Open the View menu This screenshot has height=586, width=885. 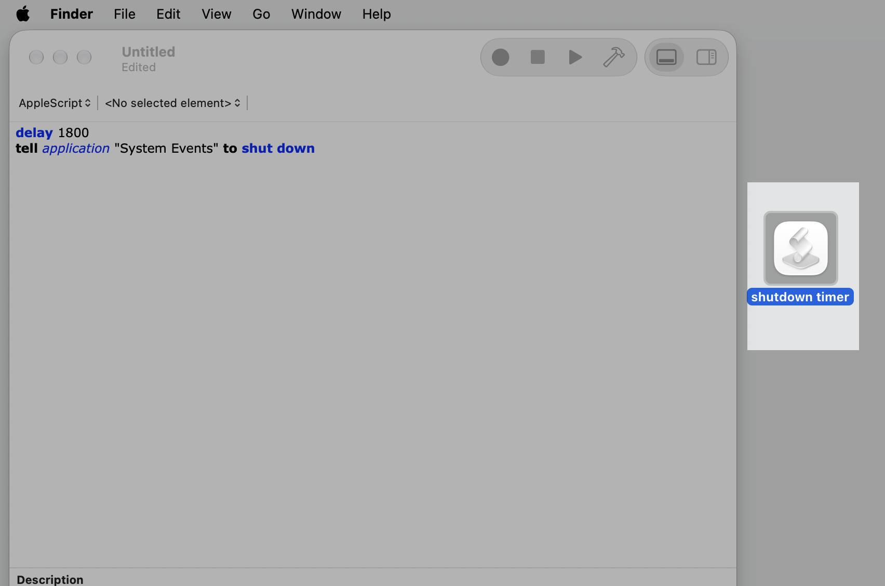tap(217, 14)
